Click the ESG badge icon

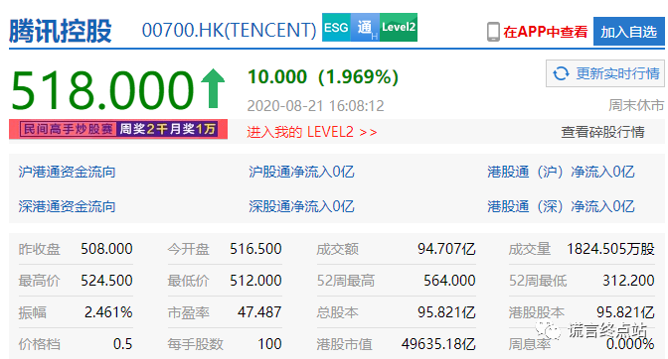pyautogui.click(x=336, y=28)
